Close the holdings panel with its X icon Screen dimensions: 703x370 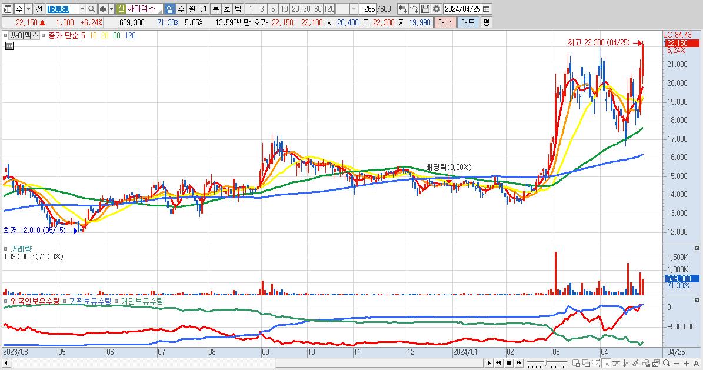[697, 300]
